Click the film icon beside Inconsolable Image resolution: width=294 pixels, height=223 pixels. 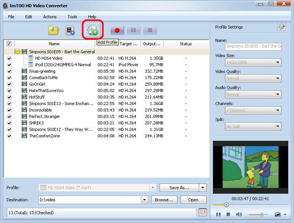(x=24, y=110)
